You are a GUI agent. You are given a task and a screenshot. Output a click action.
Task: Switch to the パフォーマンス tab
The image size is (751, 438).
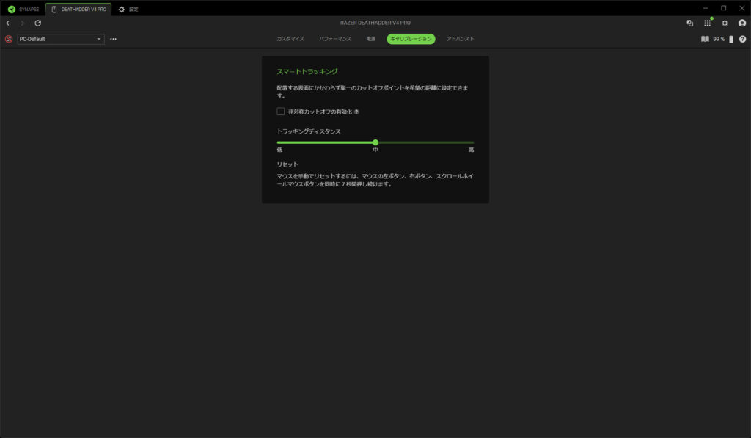(x=336, y=39)
